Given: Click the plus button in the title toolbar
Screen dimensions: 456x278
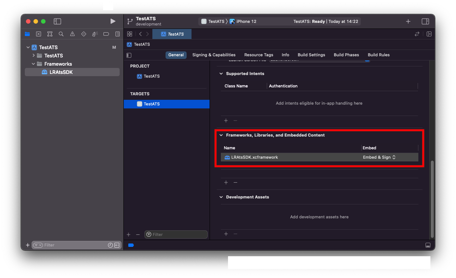Looking at the screenshot, I should tap(408, 21).
